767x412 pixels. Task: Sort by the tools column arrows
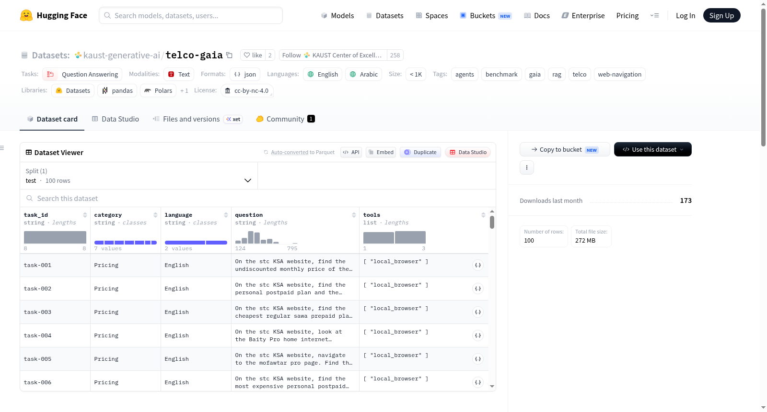click(483, 215)
